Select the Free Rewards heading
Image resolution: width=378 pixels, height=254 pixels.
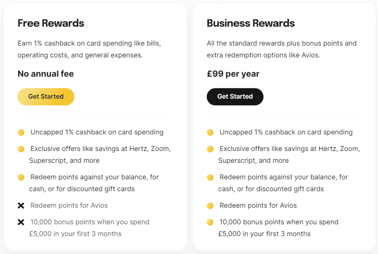tap(51, 23)
